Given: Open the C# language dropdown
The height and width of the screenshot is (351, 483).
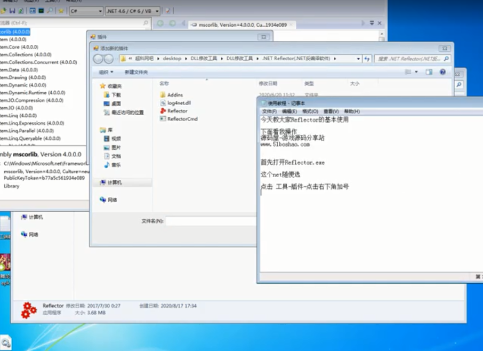Looking at the screenshot, I should (86, 11).
